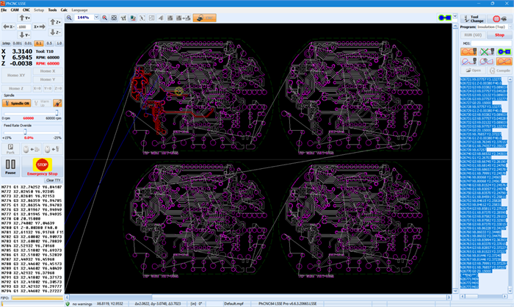Viewport: 514px width, 307px height.
Task: Pause the running program
Action: click(x=10, y=167)
